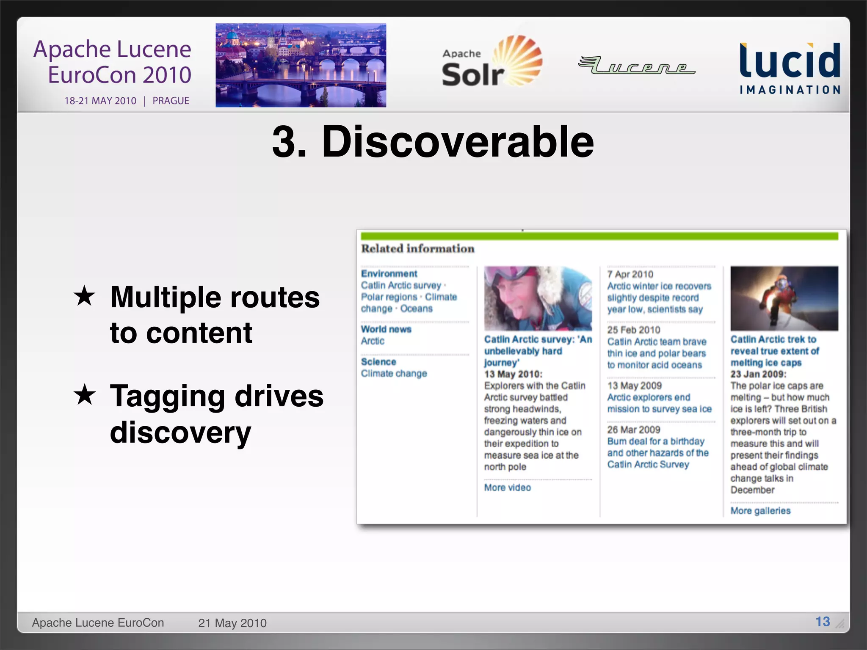The image size is (867, 650).
Task: Click the More video link
Action: (x=507, y=487)
